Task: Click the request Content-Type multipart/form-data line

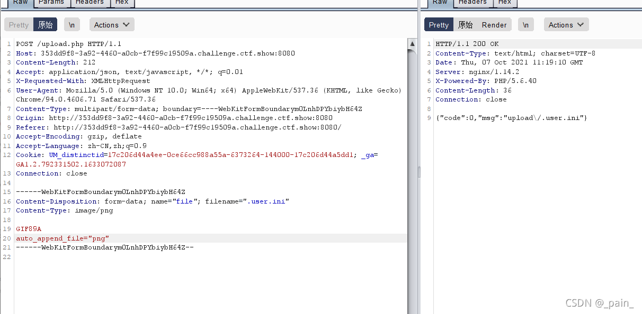Action: pos(189,109)
